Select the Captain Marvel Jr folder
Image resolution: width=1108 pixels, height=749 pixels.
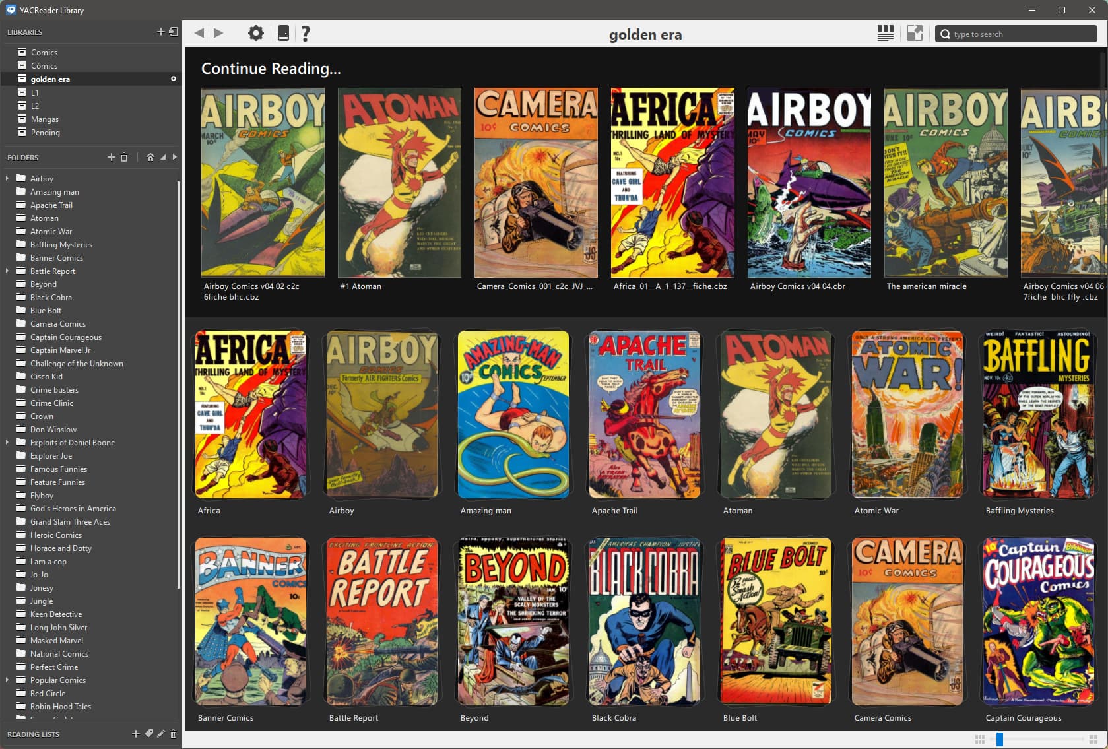tap(60, 350)
